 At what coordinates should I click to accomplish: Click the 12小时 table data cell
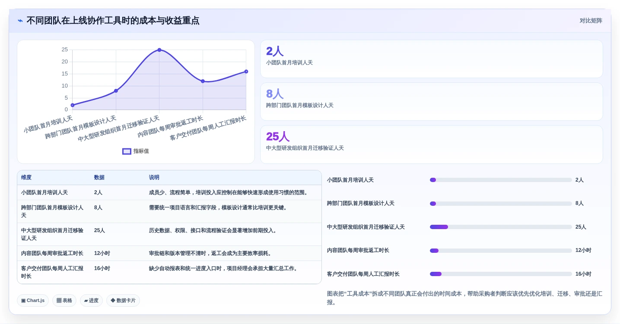point(102,254)
